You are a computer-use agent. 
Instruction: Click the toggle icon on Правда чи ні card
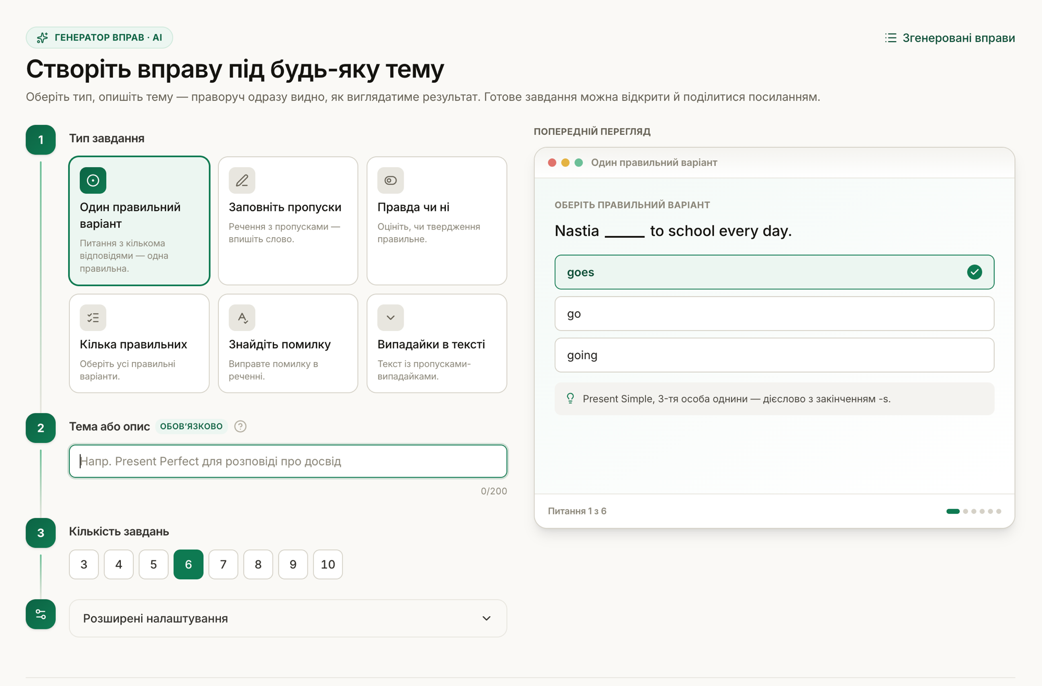point(391,180)
